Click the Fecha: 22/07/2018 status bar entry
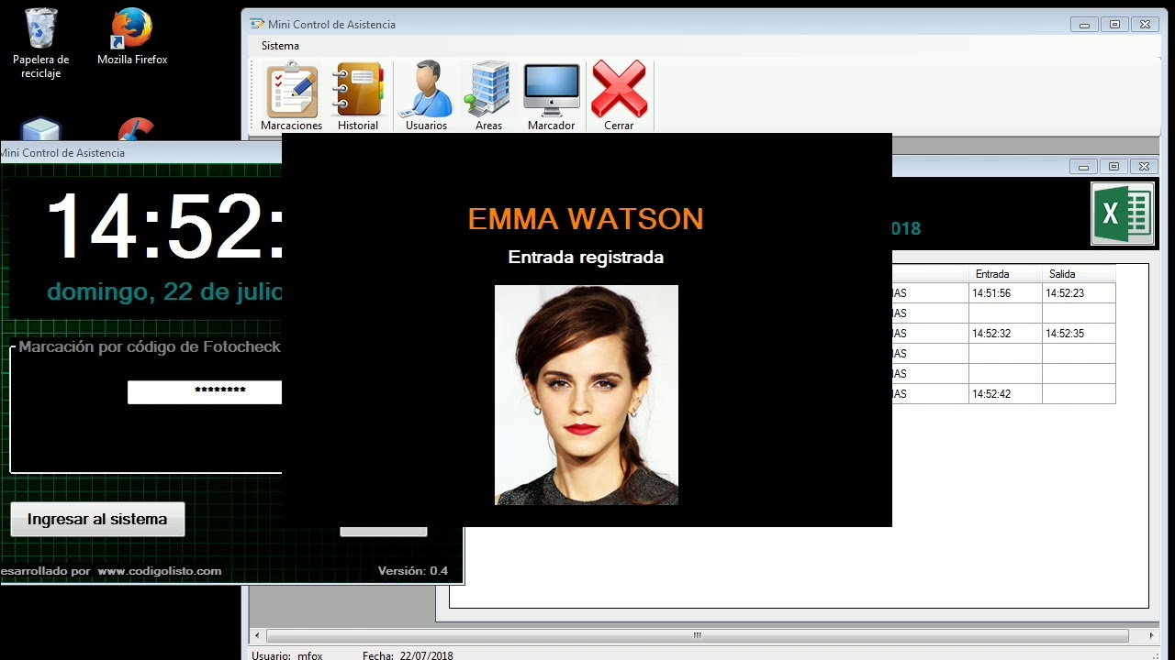Image resolution: width=1175 pixels, height=660 pixels. pos(408,655)
